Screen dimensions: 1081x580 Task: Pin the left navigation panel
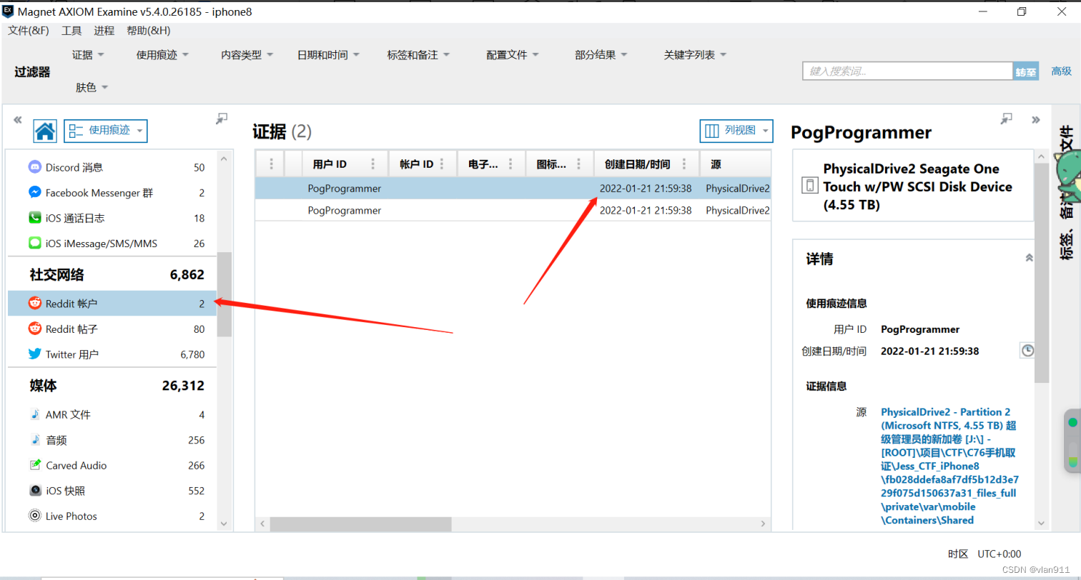coord(222,119)
